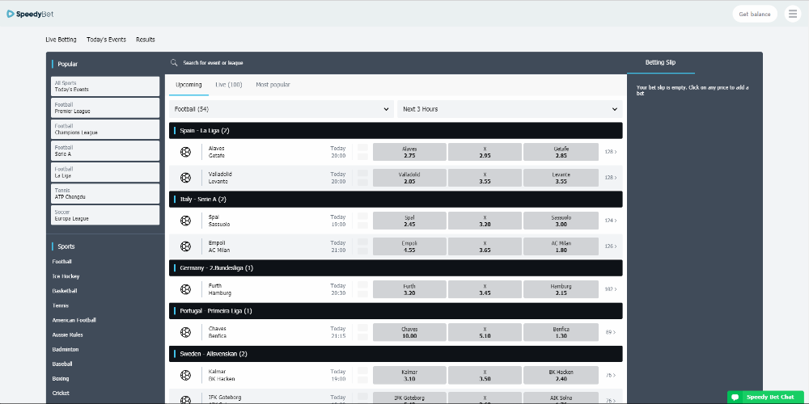Viewport: 809px width, 404px height.
Task: Collapse the Spain - La Liga (2) section
Action: tap(396, 130)
